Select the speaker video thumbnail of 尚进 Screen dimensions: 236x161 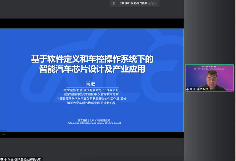click(x=209, y=78)
